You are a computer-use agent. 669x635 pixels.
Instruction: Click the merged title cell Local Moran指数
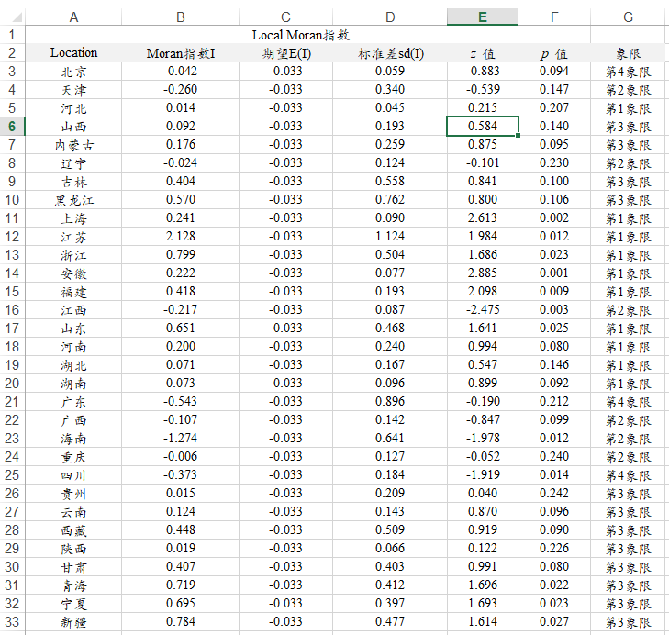coord(300,35)
